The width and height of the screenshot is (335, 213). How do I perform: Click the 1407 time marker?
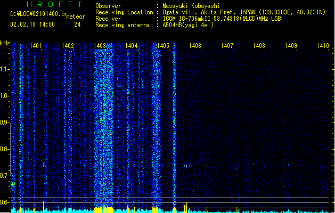[227, 45]
